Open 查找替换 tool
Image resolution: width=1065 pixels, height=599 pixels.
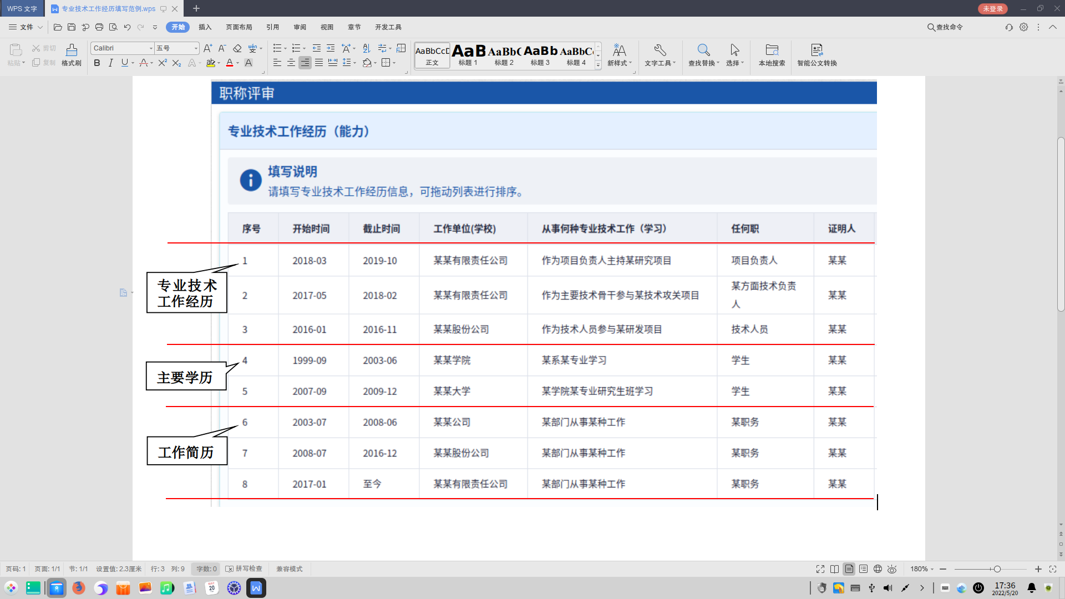[703, 55]
